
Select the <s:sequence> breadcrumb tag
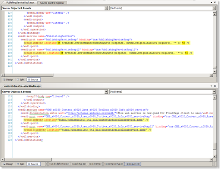coord(133,164)
